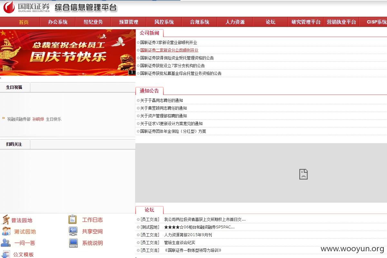The width and height of the screenshot is (387, 258).
Task: Open the 公文模板 text link
Action: (24, 254)
